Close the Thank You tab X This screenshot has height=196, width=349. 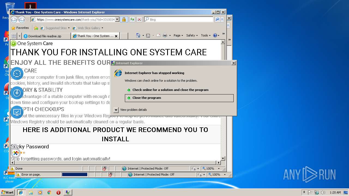point(116,36)
